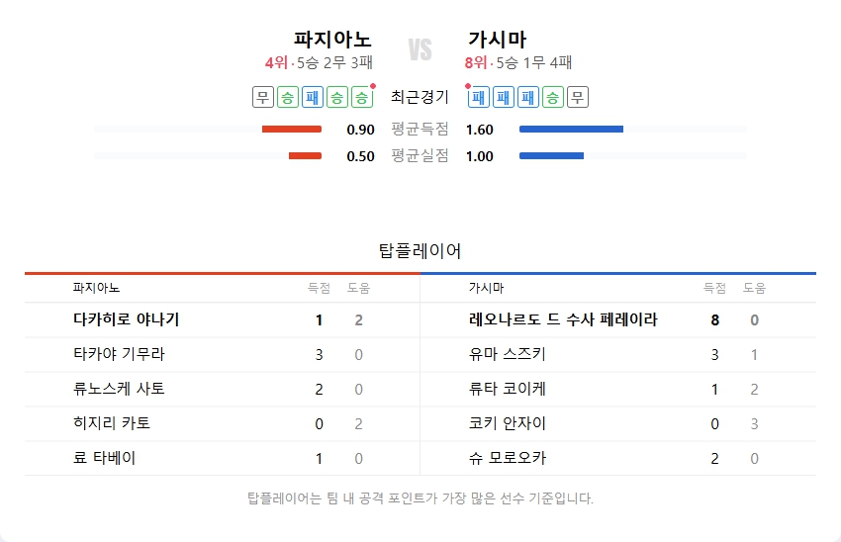Click the 최근경기 label

(420, 97)
